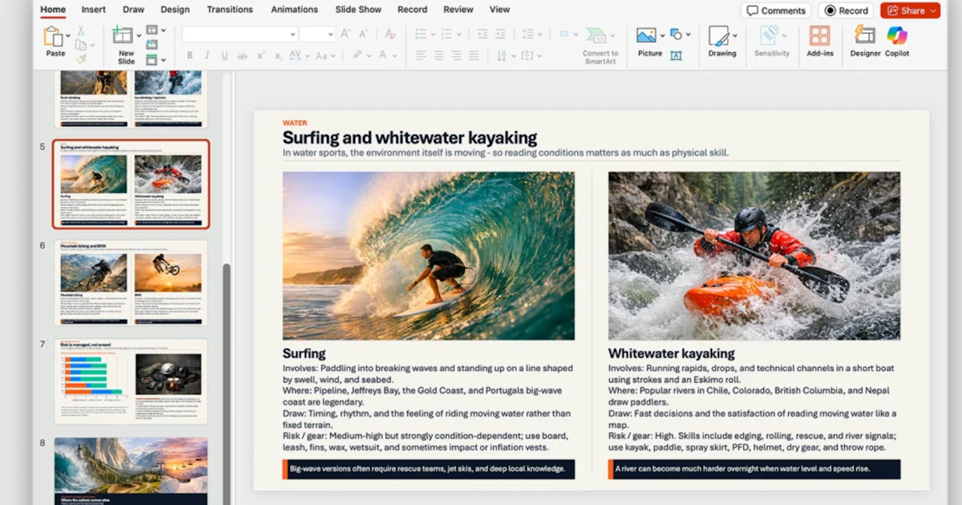Screen dimensions: 962x505
Task: Click the font color A button
Action: 382,56
